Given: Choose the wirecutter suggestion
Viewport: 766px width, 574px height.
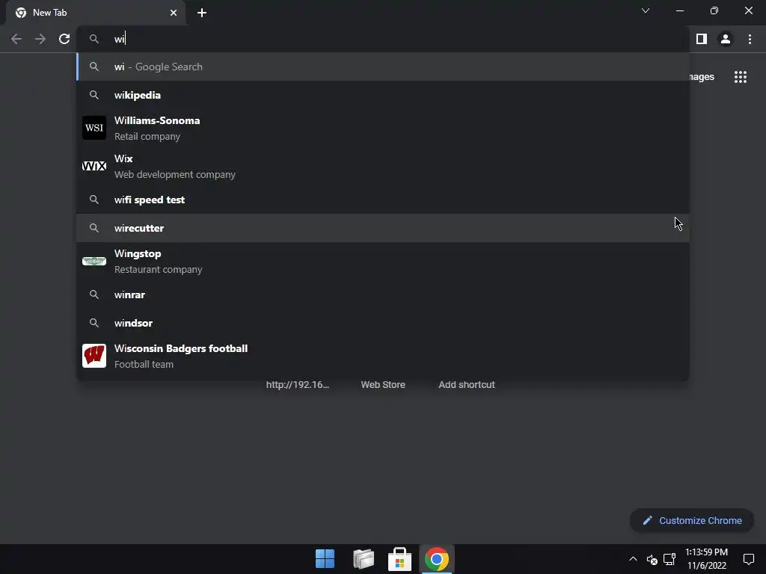Looking at the screenshot, I should click(x=383, y=228).
